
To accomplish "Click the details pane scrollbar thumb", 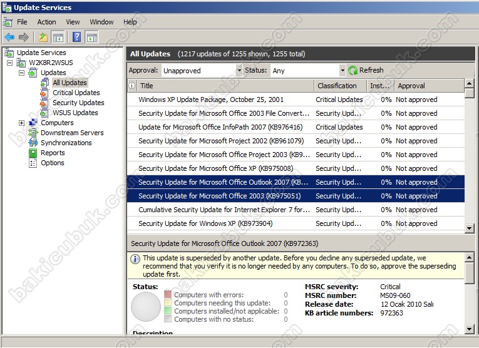I will tap(469, 274).
